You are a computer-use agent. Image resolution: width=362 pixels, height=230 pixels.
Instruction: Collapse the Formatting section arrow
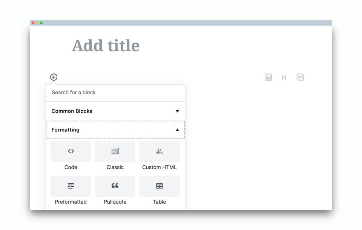click(177, 130)
